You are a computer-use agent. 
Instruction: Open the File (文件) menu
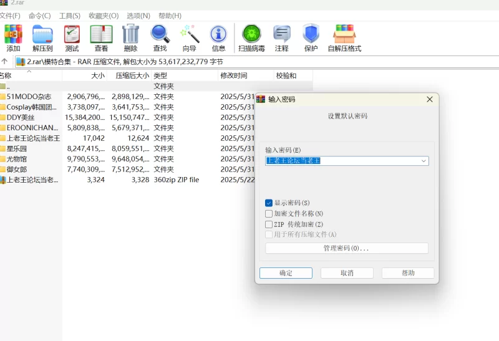click(10, 16)
